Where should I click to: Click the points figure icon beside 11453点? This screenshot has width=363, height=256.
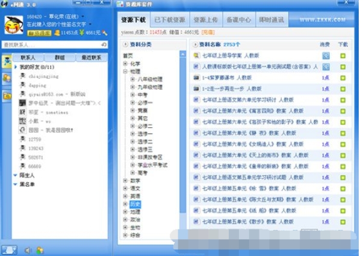57,33
